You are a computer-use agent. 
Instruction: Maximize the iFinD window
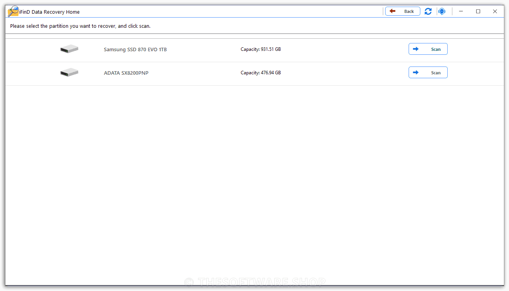pos(478,11)
